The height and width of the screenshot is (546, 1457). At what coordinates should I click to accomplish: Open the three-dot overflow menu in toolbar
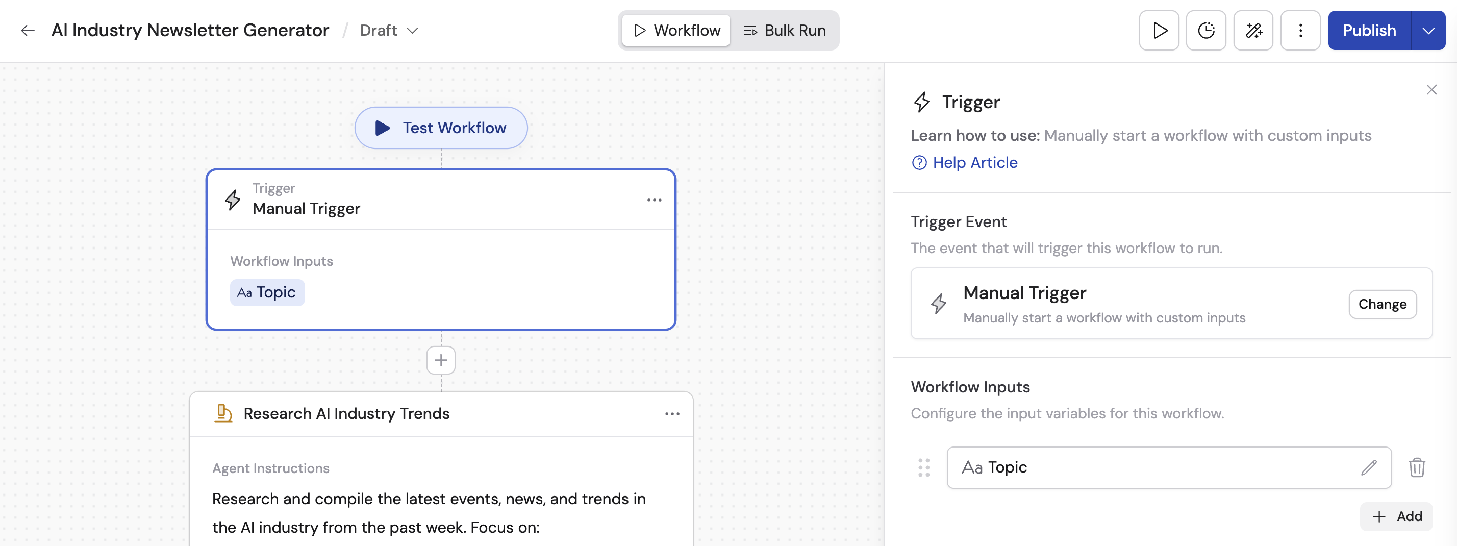[x=1300, y=30]
